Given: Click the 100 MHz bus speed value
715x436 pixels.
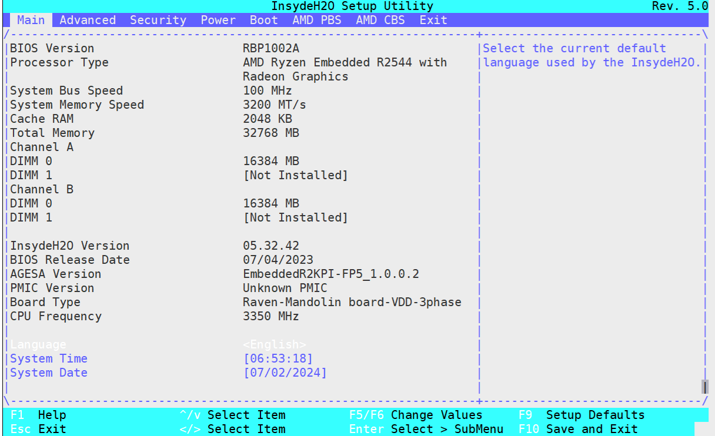Looking at the screenshot, I should coord(268,90).
